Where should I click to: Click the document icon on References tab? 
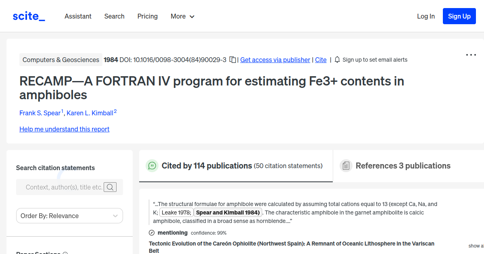(346, 165)
